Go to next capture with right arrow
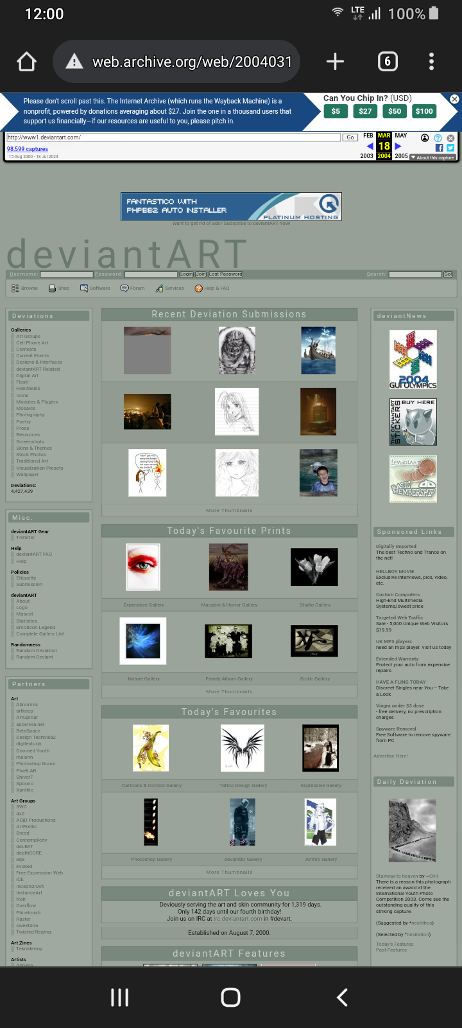Image resolution: width=462 pixels, height=1028 pixels. pos(398,146)
